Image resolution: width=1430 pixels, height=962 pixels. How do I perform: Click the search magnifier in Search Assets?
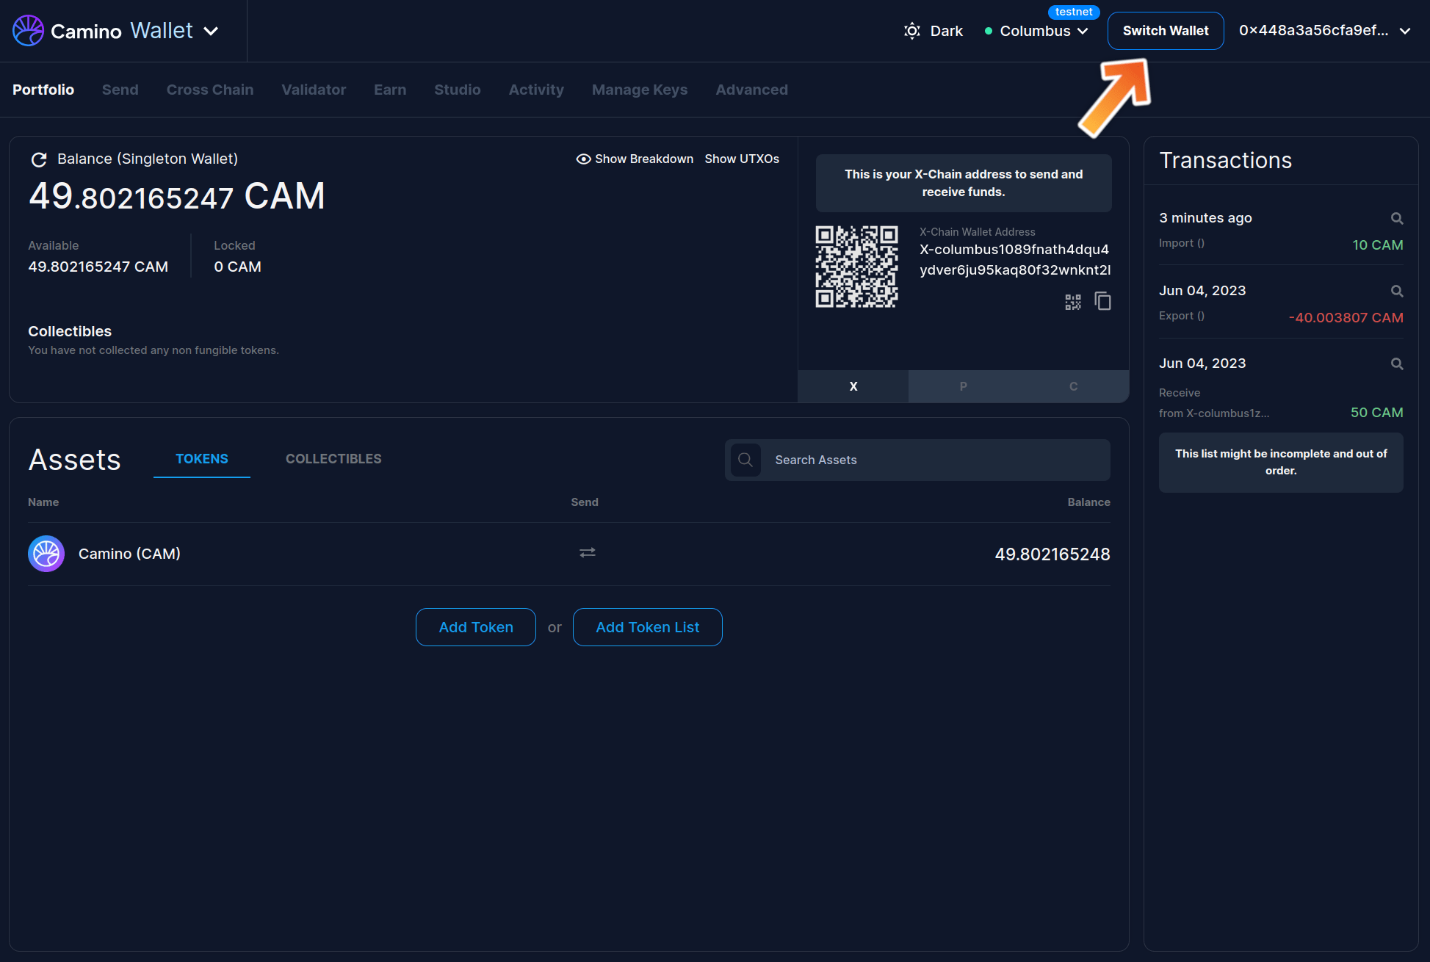coord(745,460)
